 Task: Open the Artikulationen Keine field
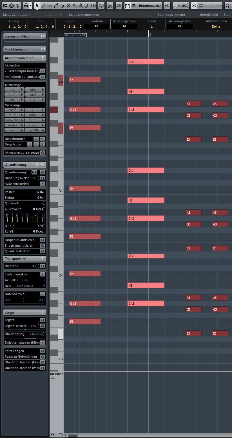point(216,26)
